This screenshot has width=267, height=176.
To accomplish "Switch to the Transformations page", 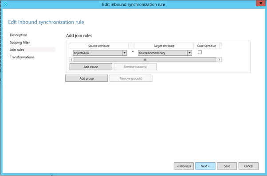I will pos(22,57).
